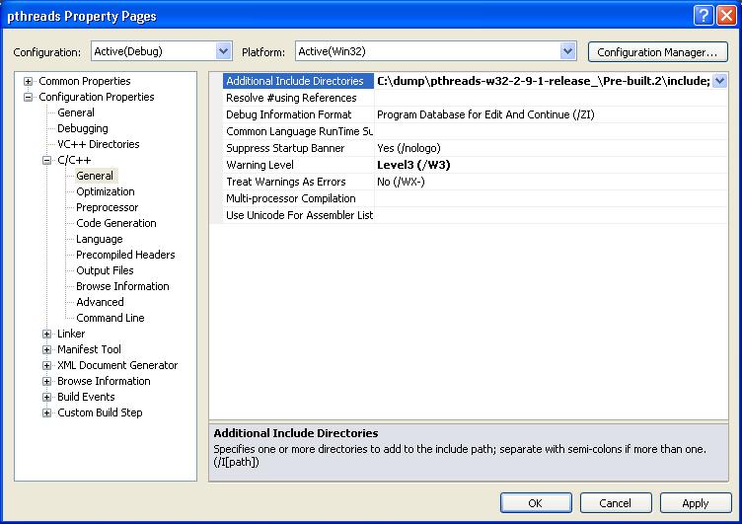Image resolution: width=742 pixels, height=524 pixels.
Task: Select Code Generation under C/C++
Action: coord(116,223)
